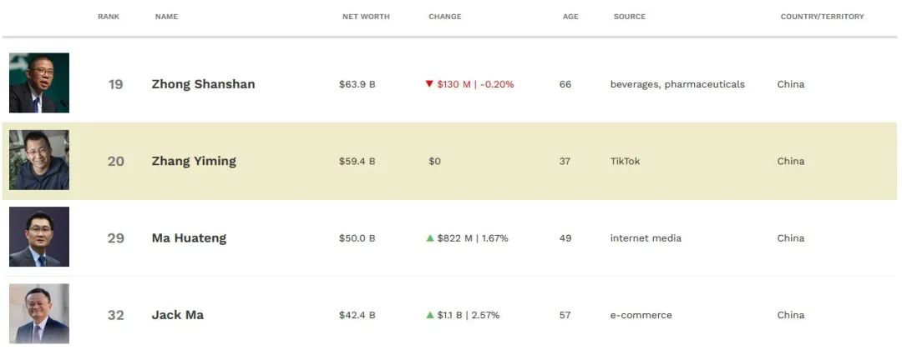Sort the table by NAME column
The height and width of the screenshot is (355, 902).
(x=166, y=17)
